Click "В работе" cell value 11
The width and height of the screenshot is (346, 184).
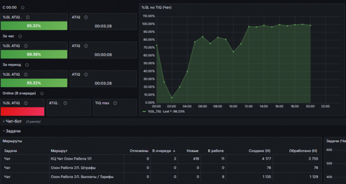[x=223, y=159]
